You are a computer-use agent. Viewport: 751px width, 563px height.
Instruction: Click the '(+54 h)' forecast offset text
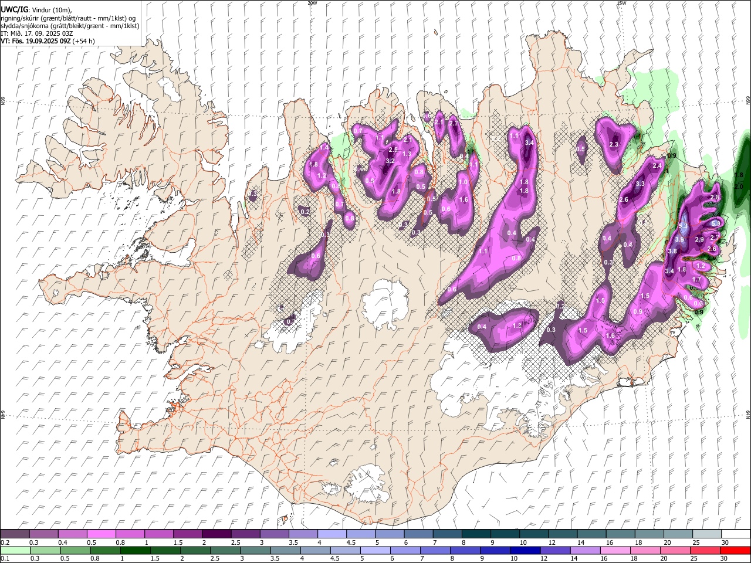point(84,41)
